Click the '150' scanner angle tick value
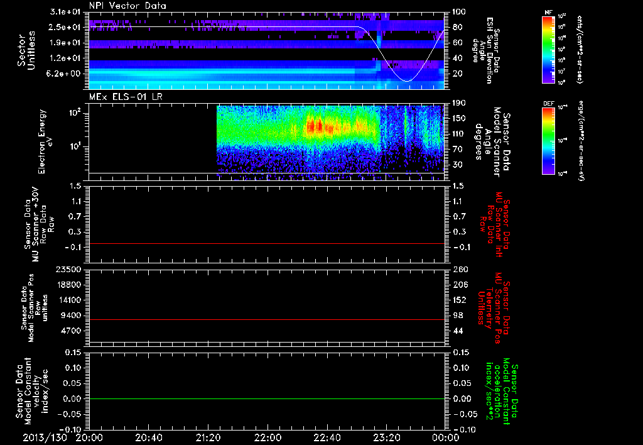Image resolution: width=643 pixels, height=445 pixels. [x=459, y=119]
